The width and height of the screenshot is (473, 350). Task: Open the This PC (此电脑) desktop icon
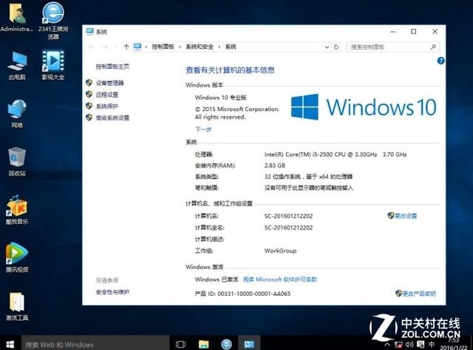[x=17, y=65]
